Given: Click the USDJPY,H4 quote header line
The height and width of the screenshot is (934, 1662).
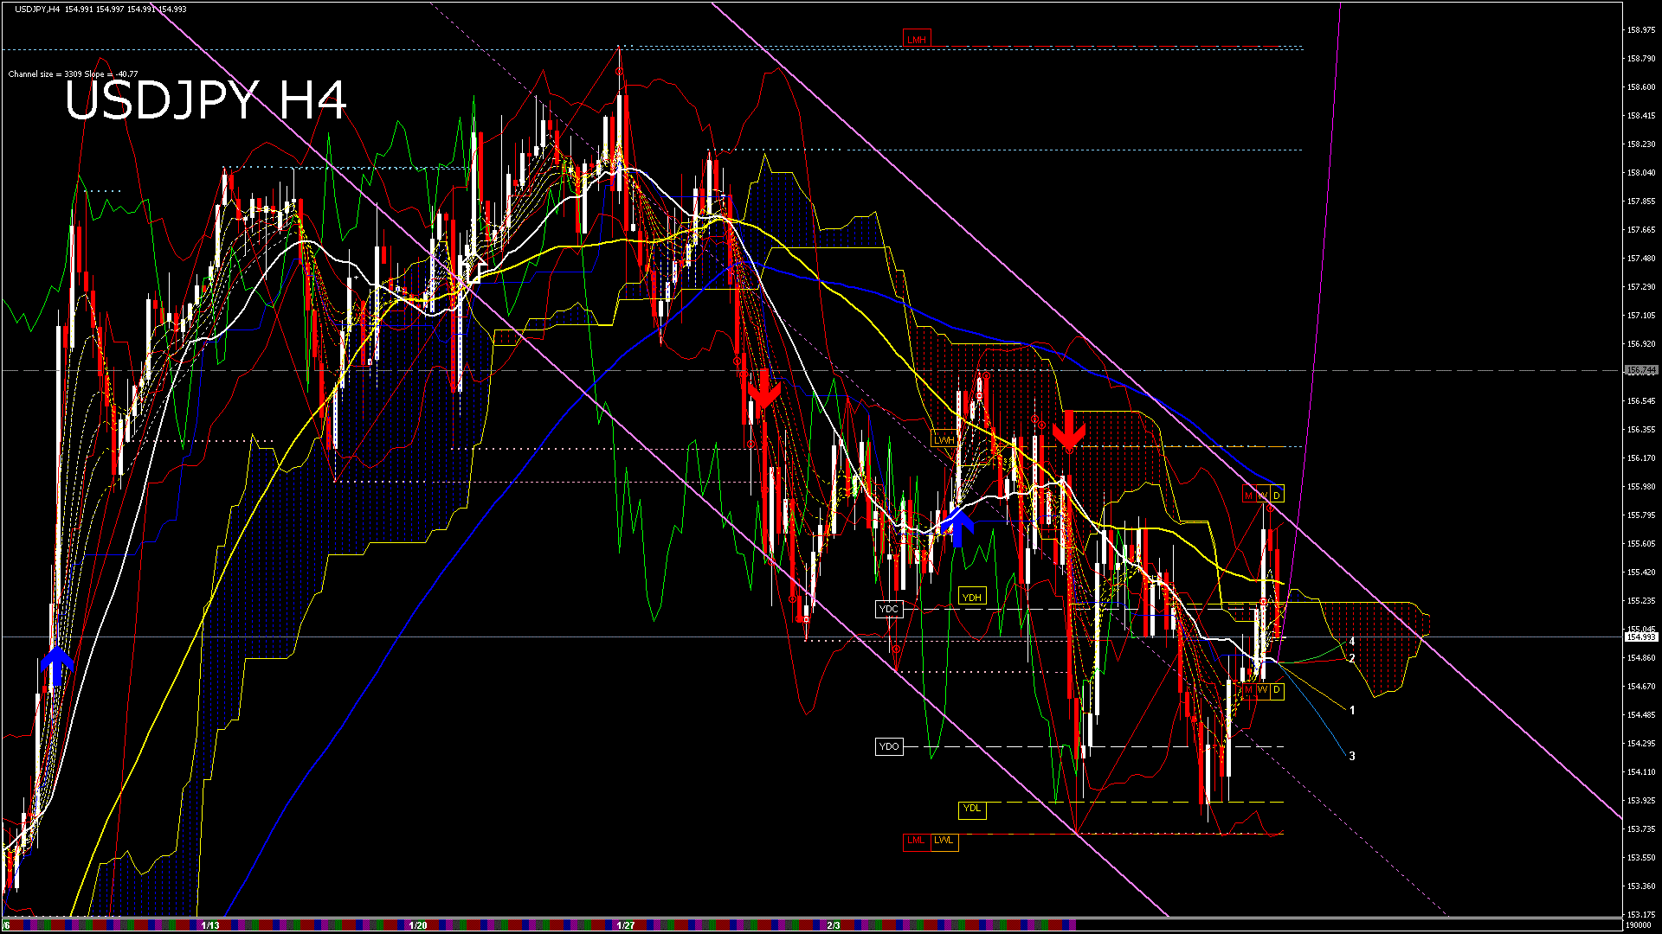Looking at the screenshot, I should pos(100,9).
